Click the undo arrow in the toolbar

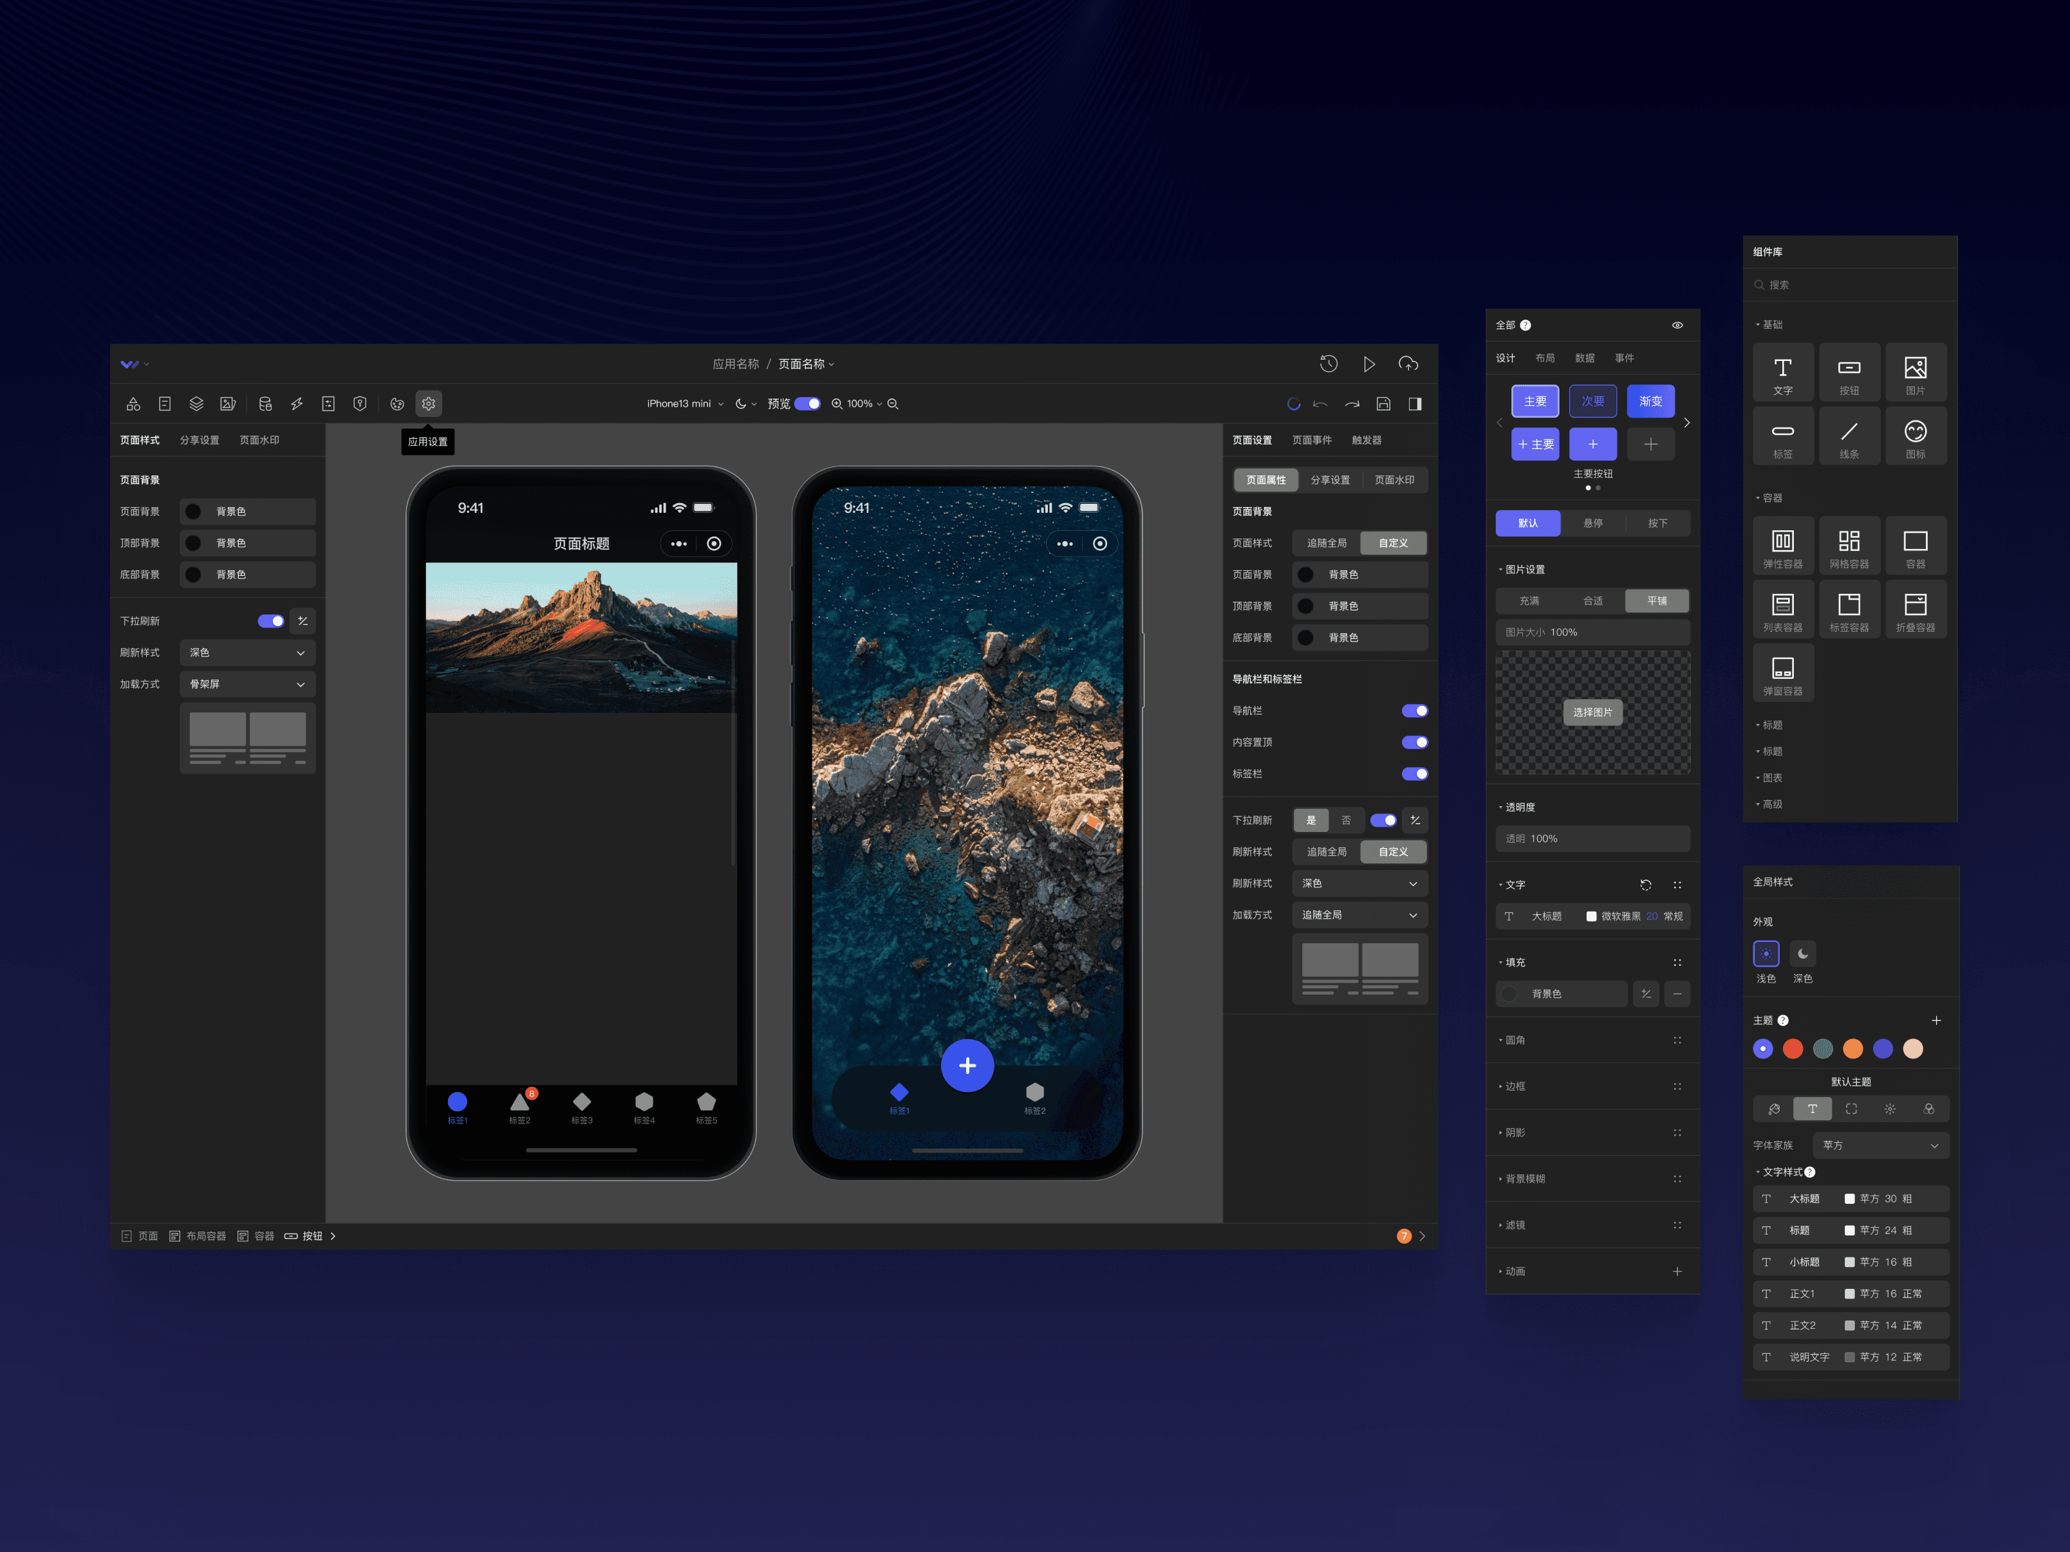click(x=1320, y=404)
